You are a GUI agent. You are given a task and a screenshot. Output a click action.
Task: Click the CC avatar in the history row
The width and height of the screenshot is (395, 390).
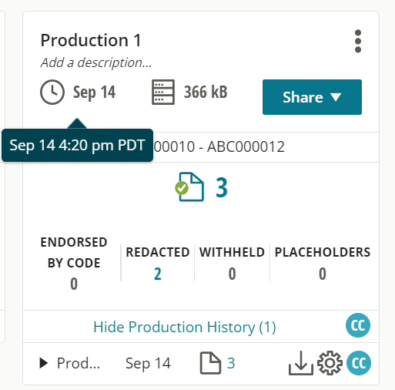(359, 363)
